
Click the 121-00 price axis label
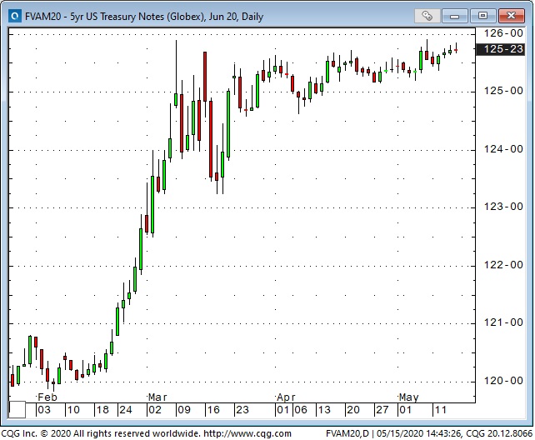(x=503, y=322)
